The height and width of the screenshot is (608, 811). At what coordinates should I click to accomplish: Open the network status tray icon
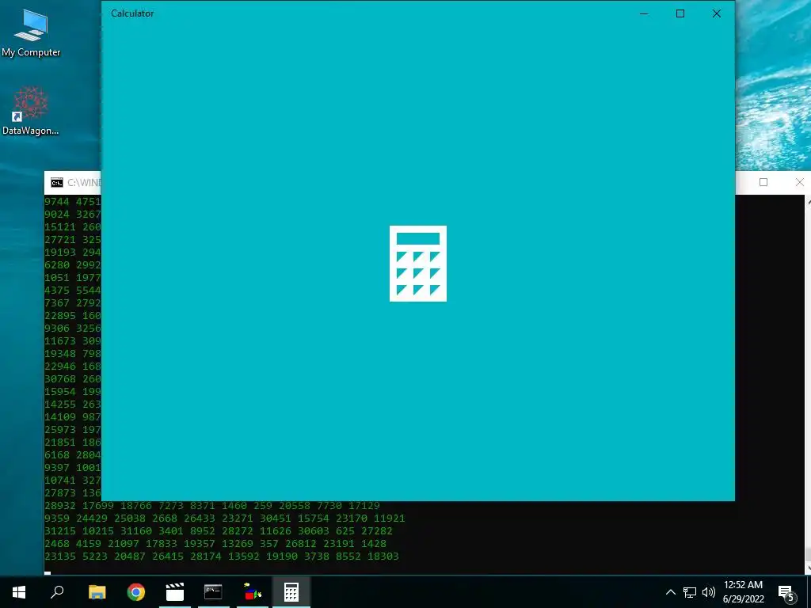(690, 592)
